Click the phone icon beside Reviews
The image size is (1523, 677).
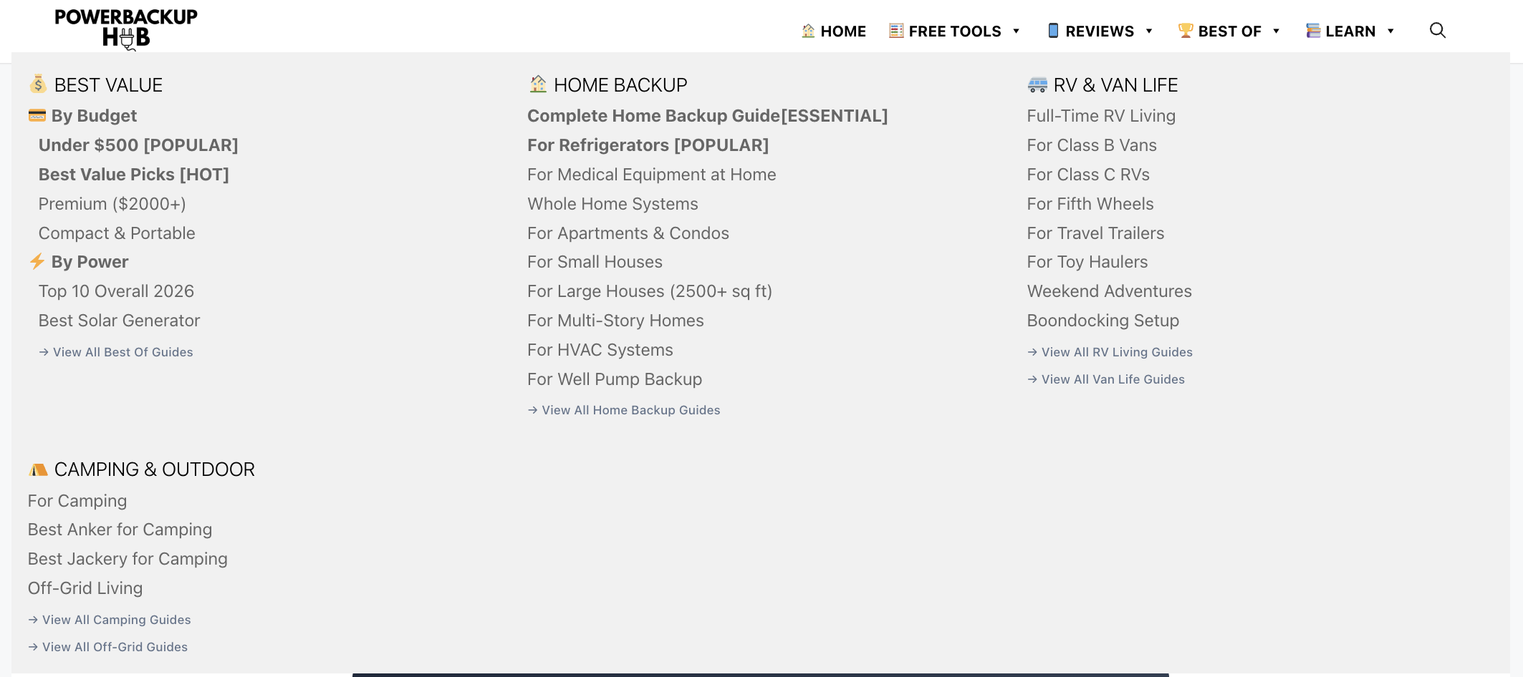tap(1053, 31)
